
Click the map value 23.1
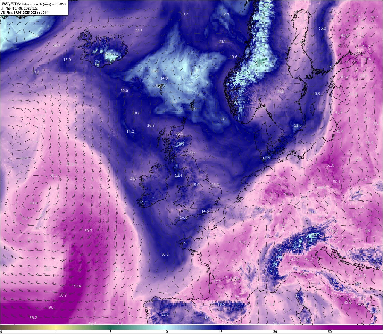(x=139, y=30)
